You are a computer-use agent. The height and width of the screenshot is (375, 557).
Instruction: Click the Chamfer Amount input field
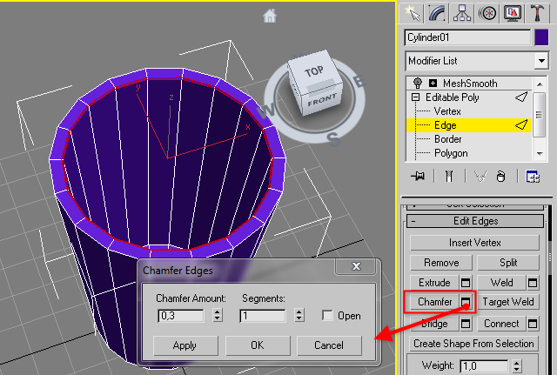tap(181, 315)
